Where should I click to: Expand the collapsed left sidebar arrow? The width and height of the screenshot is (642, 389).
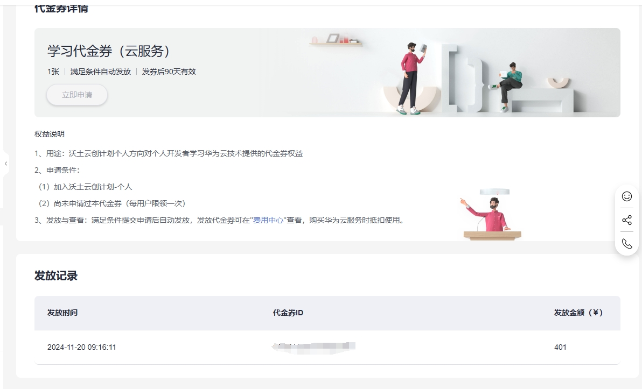pos(6,164)
